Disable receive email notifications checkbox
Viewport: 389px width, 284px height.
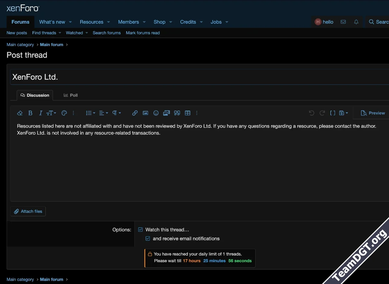(148, 239)
